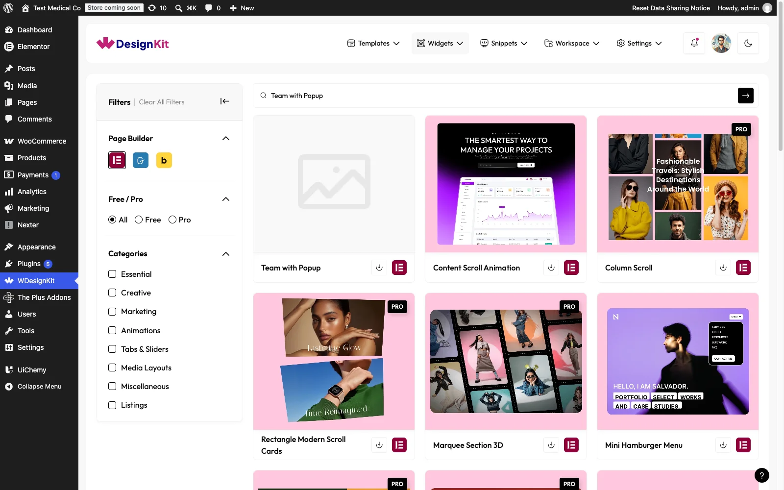This screenshot has height=490, width=784.
Task: Enable the Tabs & Sliders category checkbox
Action: pyautogui.click(x=112, y=349)
